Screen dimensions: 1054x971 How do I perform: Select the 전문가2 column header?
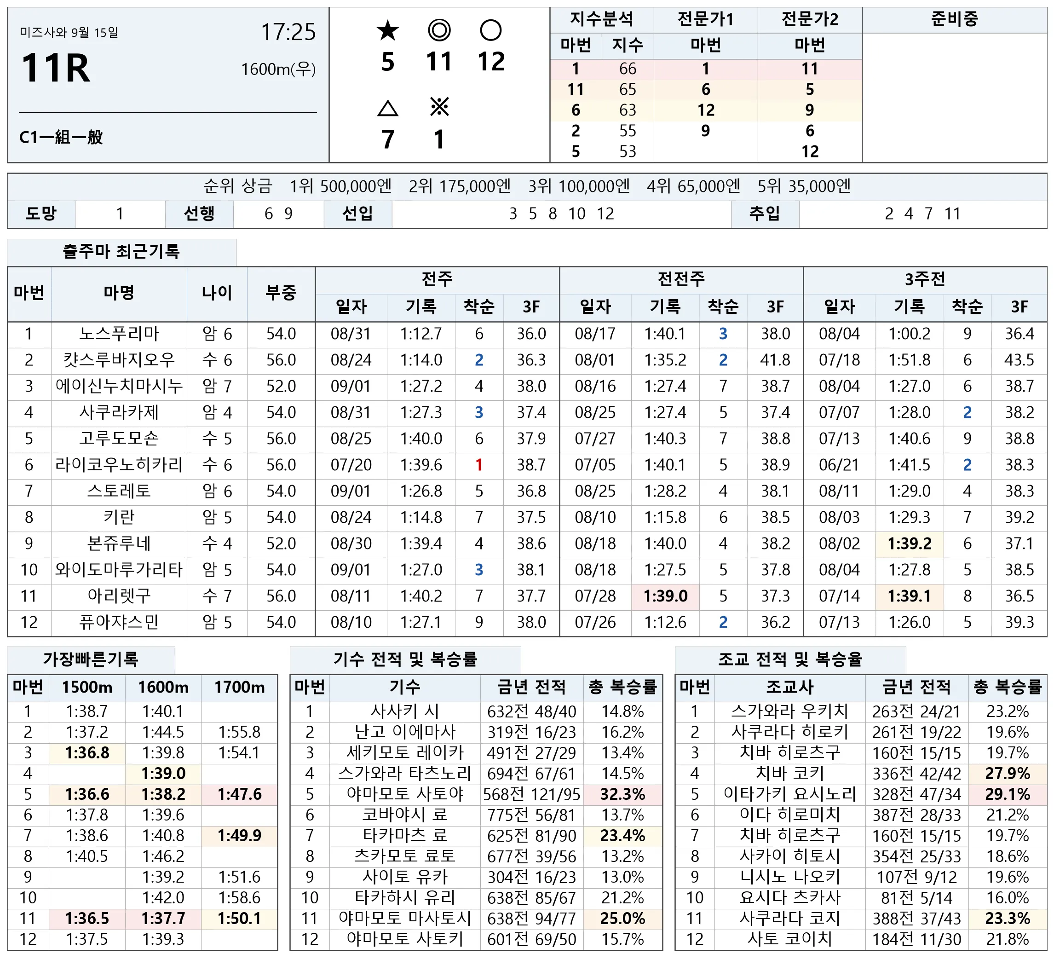pos(810,20)
